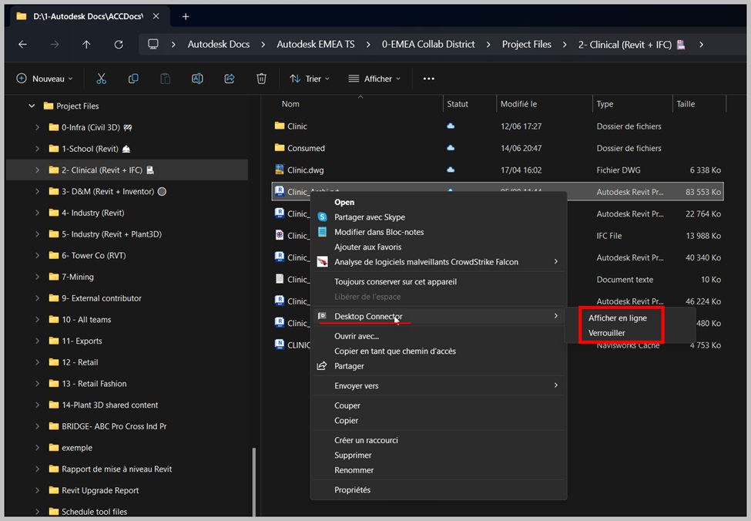The height and width of the screenshot is (521, 751).
Task: Sort by the Modifié le column header
Action: coord(518,104)
